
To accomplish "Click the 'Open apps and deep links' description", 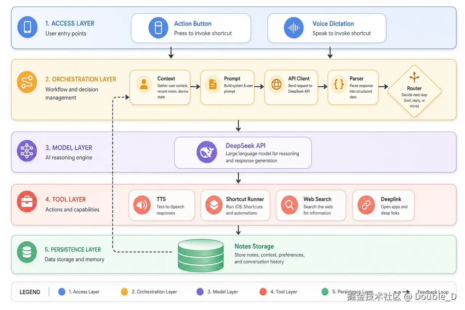I will (x=394, y=210).
